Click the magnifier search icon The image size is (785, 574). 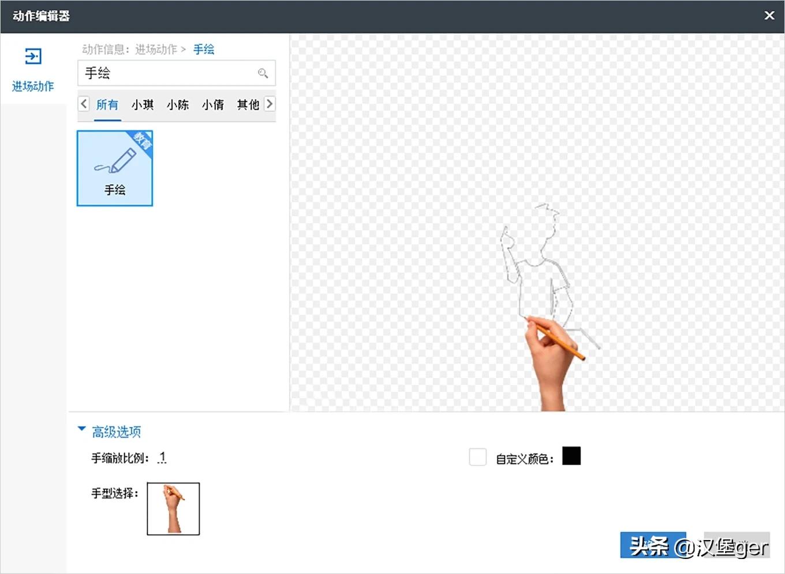click(263, 73)
